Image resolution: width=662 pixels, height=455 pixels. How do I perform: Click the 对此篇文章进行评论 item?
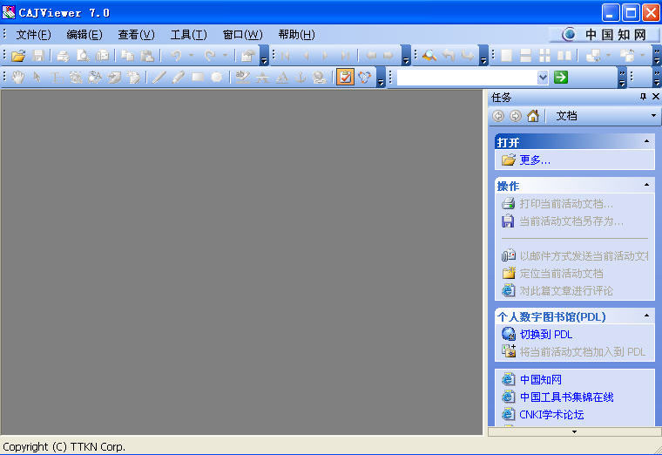tap(566, 290)
